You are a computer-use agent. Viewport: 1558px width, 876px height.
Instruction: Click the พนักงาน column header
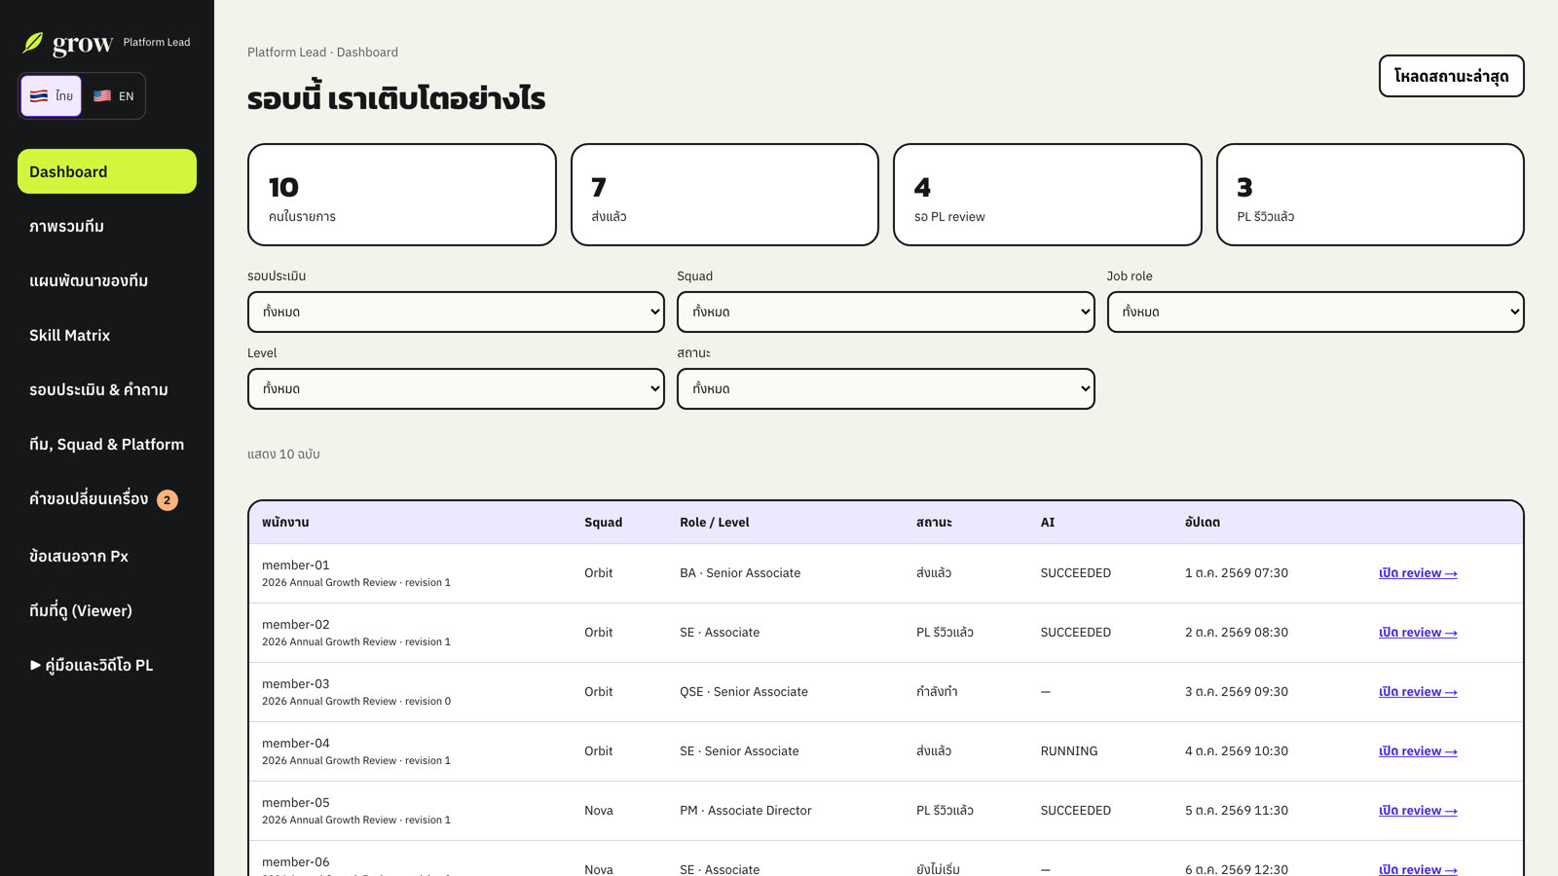tap(285, 523)
